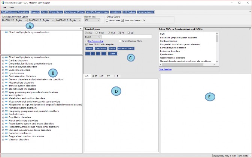The image size is (252, 158).
Task: Click the SOC icon beside Investigations
Action: pyautogui.click(x=6, y=95)
